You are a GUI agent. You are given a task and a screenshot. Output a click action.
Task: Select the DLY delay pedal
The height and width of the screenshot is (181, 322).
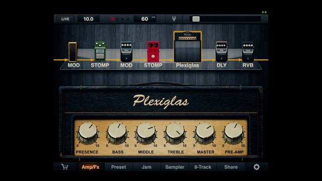221,52
